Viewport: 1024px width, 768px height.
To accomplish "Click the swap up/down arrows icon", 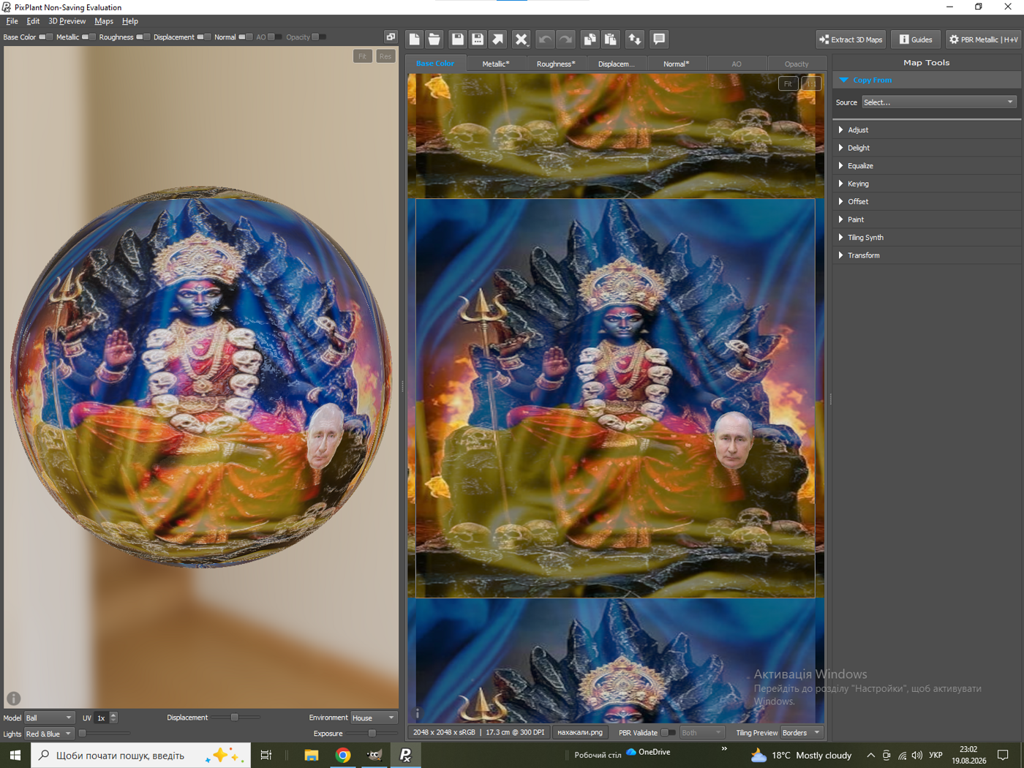I will [x=634, y=39].
